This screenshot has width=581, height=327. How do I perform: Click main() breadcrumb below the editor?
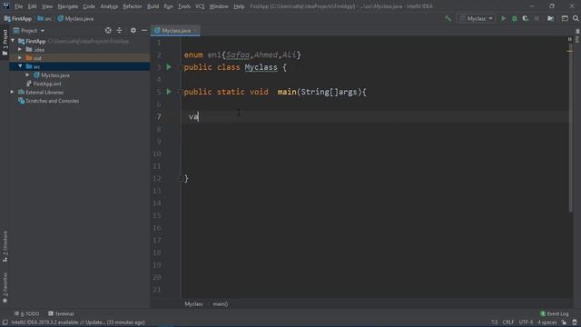(x=220, y=304)
